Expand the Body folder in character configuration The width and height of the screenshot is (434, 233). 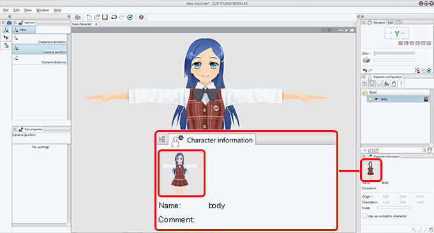coord(365,93)
